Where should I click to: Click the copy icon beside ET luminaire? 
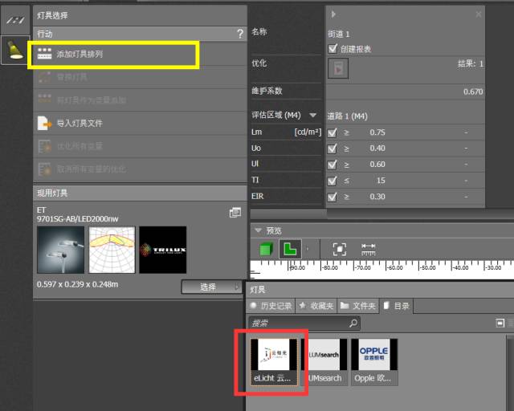[235, 213]
